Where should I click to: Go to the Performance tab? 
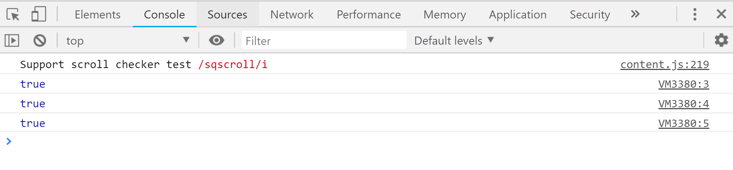click(x=368, y=15)
